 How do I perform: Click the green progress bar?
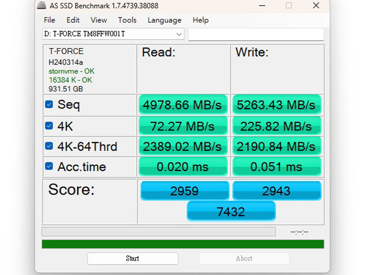click(x=182, y=244)
